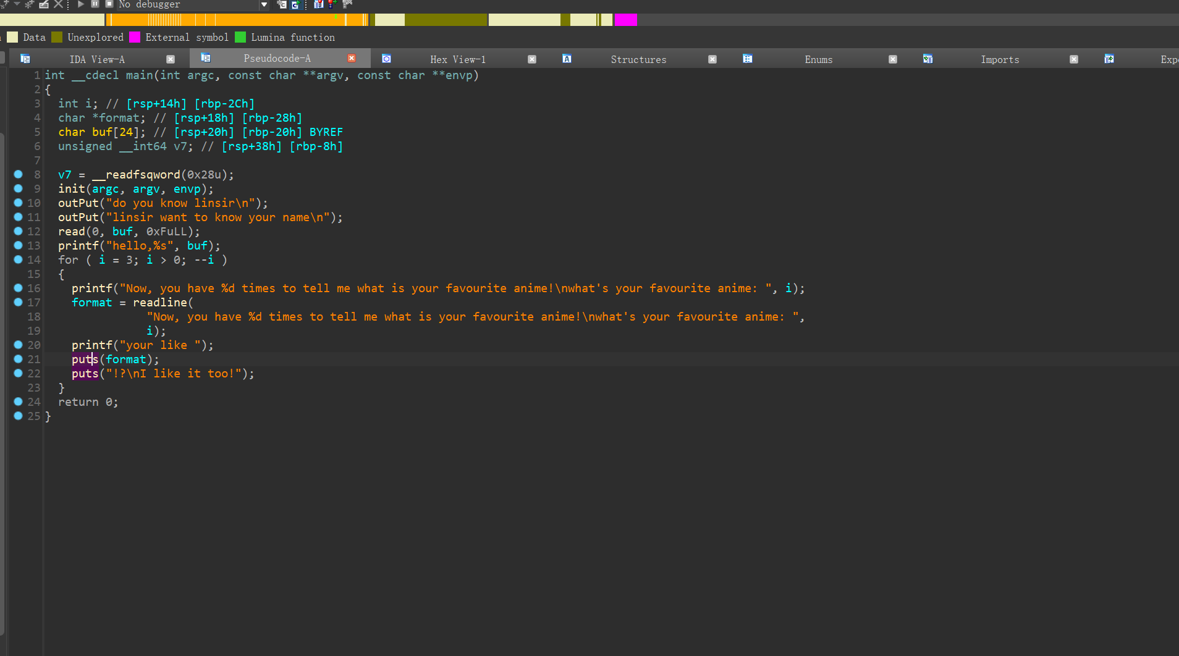The width and height of the screenshot is (1179, 656).
Task: Click __readfsqword on line 8
Action: 136,175
